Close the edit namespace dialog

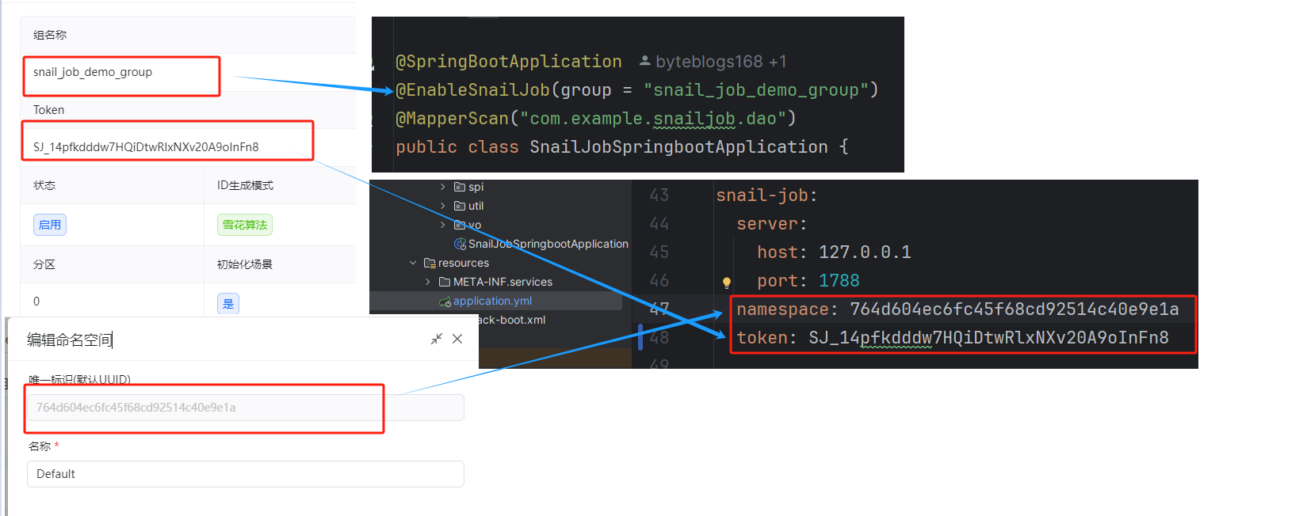click(x=457, y=339)
